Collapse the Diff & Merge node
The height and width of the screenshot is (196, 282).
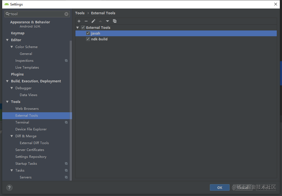click(12, 136)
